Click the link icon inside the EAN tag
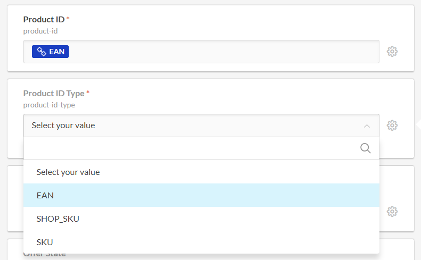The height and width of the screenshot is (260, 421). [x=42, y=52]
